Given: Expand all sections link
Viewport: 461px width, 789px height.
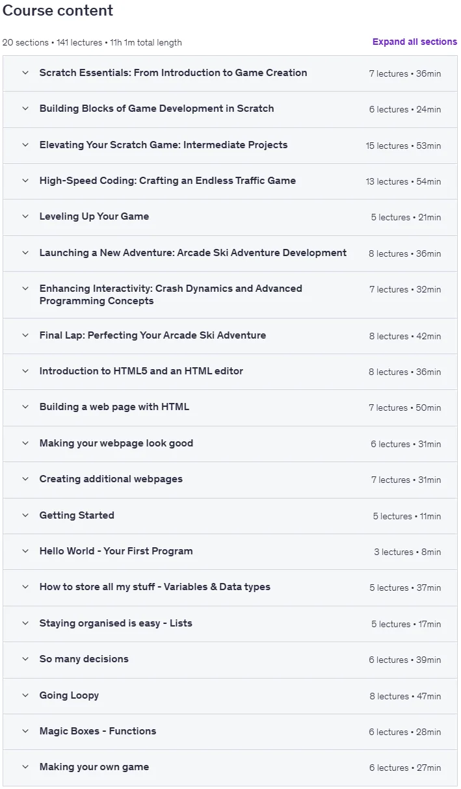Looking at the screenshot, I should 414,42.
